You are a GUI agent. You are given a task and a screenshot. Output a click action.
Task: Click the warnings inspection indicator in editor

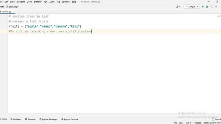[x=219, y=16]
